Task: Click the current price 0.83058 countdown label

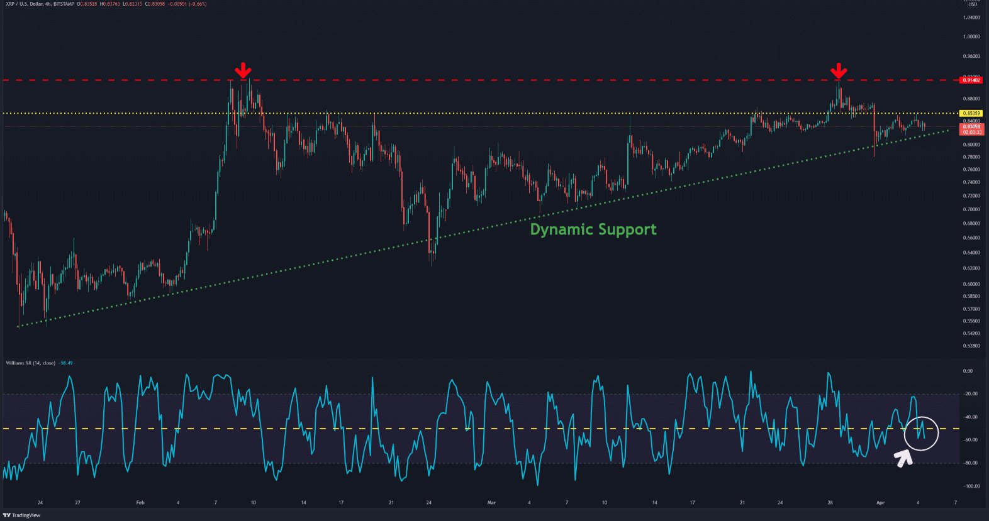Action: tap(971, 129)
